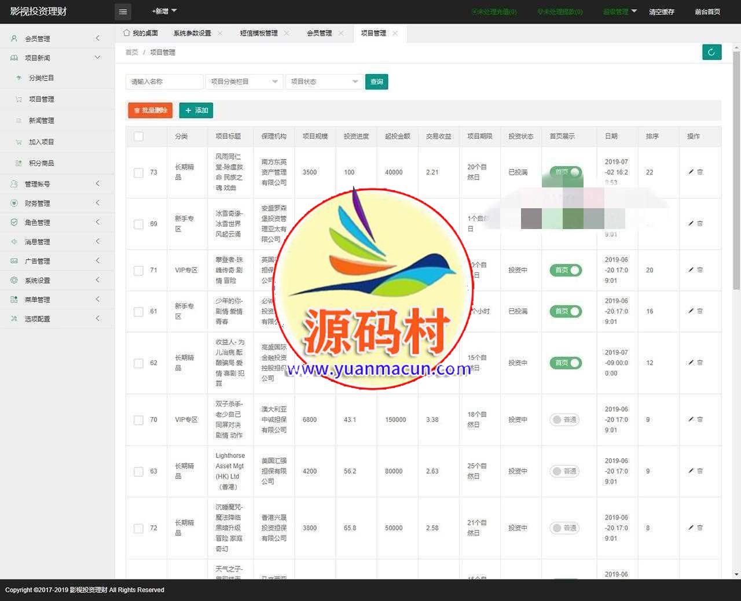Close the 会员管理 tab with X
The image size is (741, 601).
tap(341, 34)
